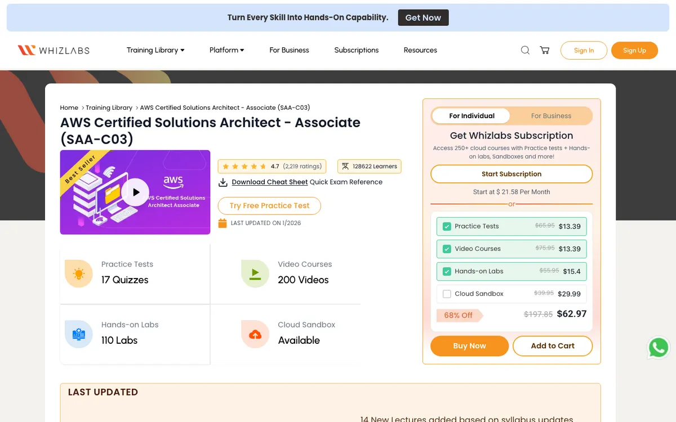Open the Subscriptions menu item

tap(357, 50)
